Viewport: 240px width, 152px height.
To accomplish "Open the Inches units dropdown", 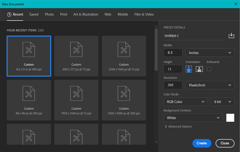I will click(x=210, y=53).
